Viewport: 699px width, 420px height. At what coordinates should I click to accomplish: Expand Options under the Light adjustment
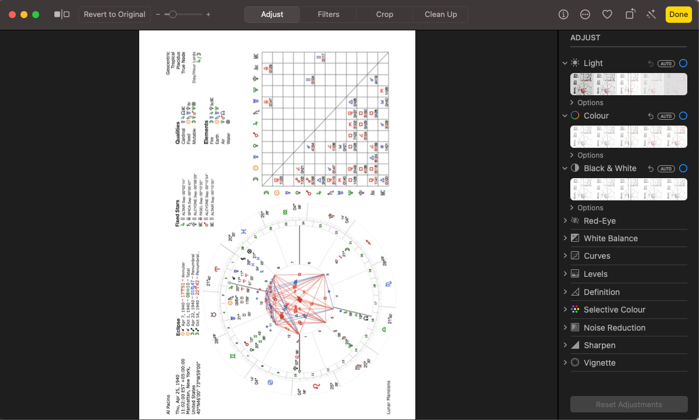pyautogui.click(x=590, y=103)
